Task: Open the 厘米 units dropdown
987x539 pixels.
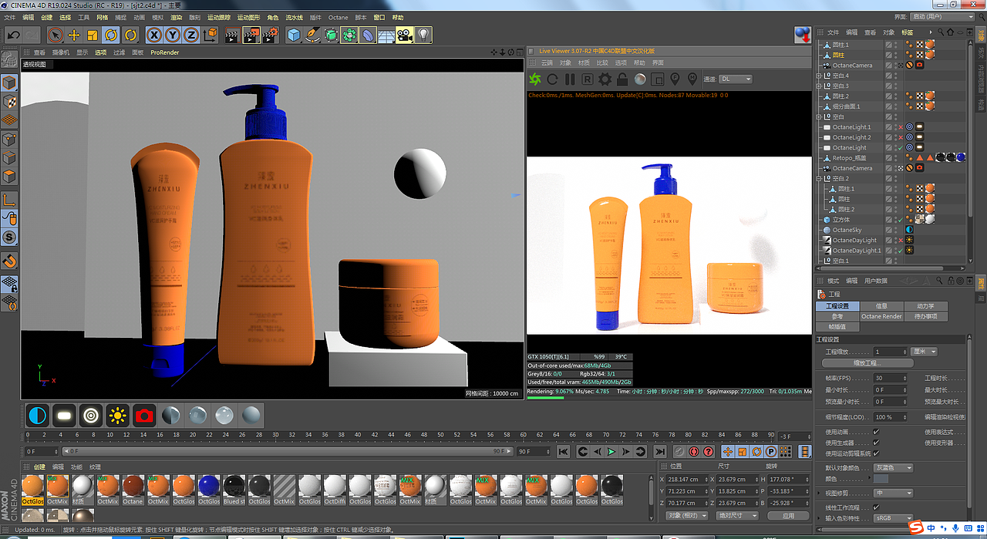Action: coord(924,352)
